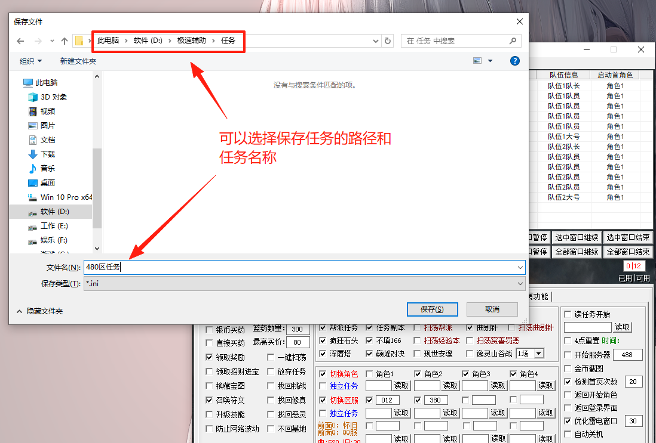The height and width of the screenshot is (443, 656).
Task: Click 新建文件夹 button
Action: click(x=78, y=61)
